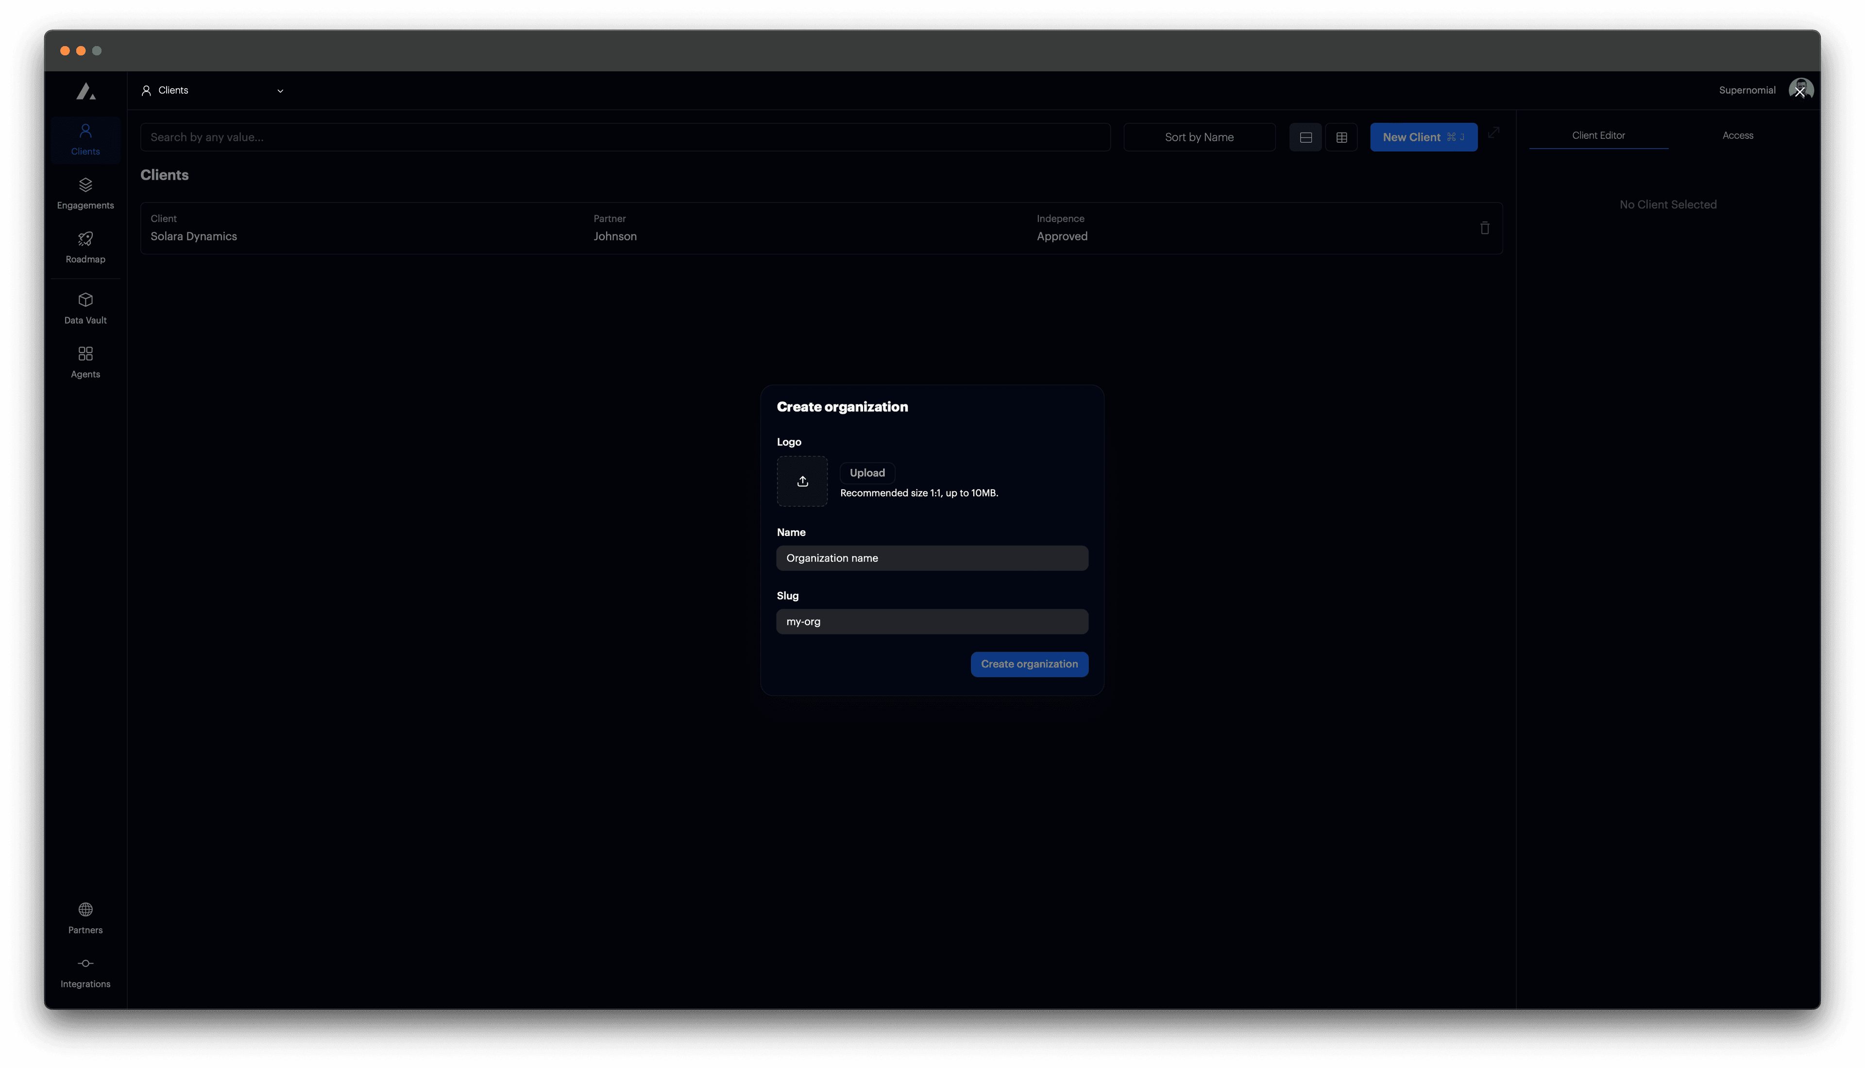Switch to the Access tab

click(x=1737, y=135)
